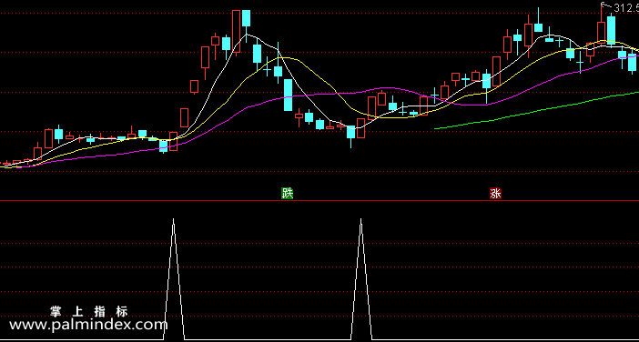Select the first white indicator spike peak
This screenshot has width=639, height=342.
[x=174, y=220]
